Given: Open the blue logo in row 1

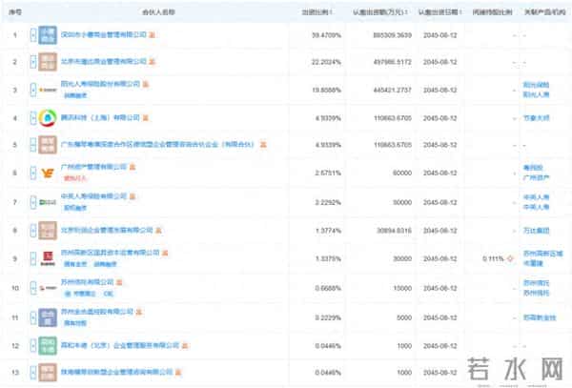Looking at the screenshot, I should 48,35.
